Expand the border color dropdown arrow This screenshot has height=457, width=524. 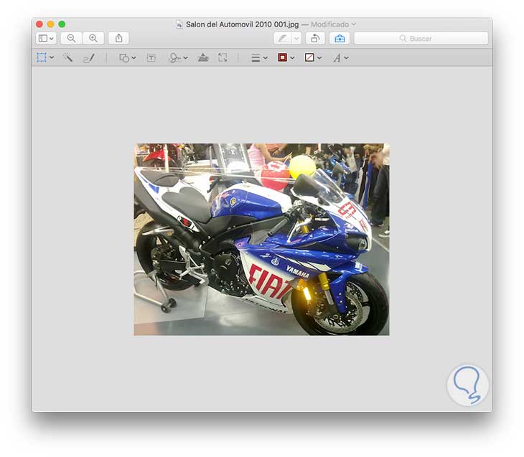click(x=292, y=58)
